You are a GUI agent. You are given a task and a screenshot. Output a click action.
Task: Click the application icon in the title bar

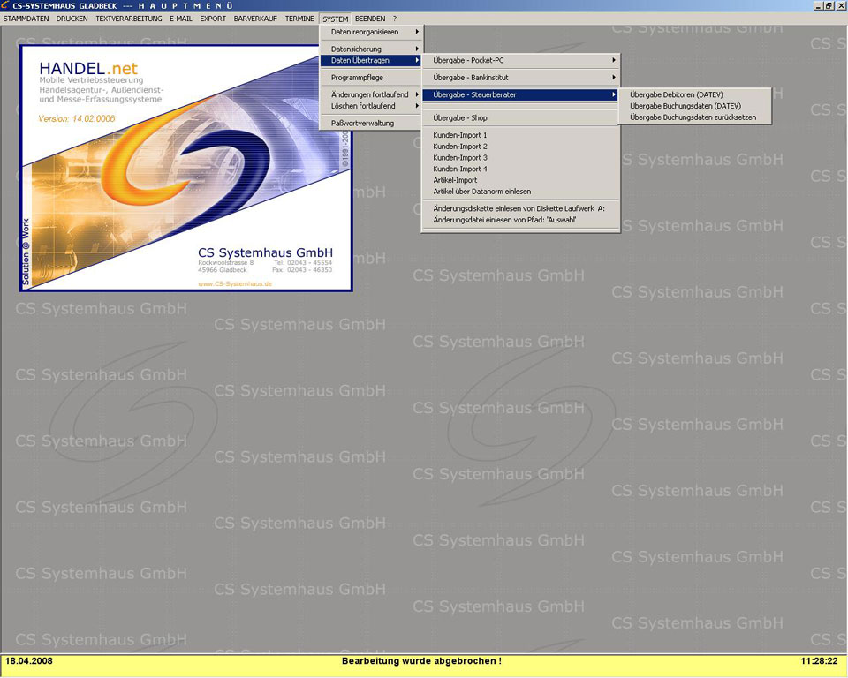(x=6, y=5)
